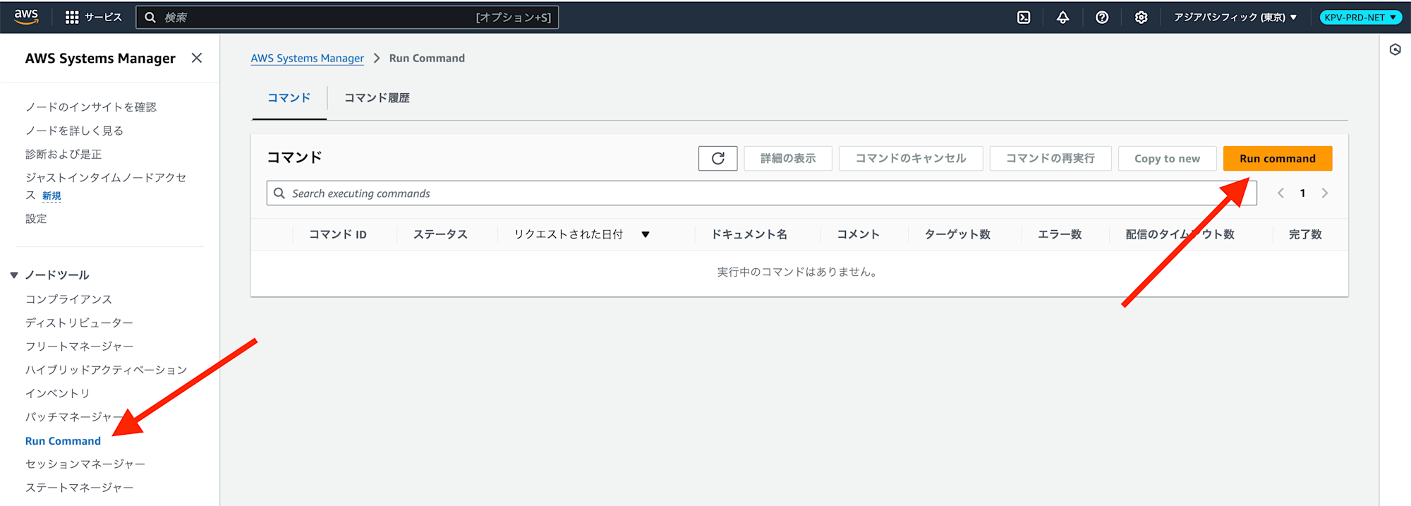The image size is (1411, 506).
Task: Click the ターゲット数 column header
Action: click(957, 234)
